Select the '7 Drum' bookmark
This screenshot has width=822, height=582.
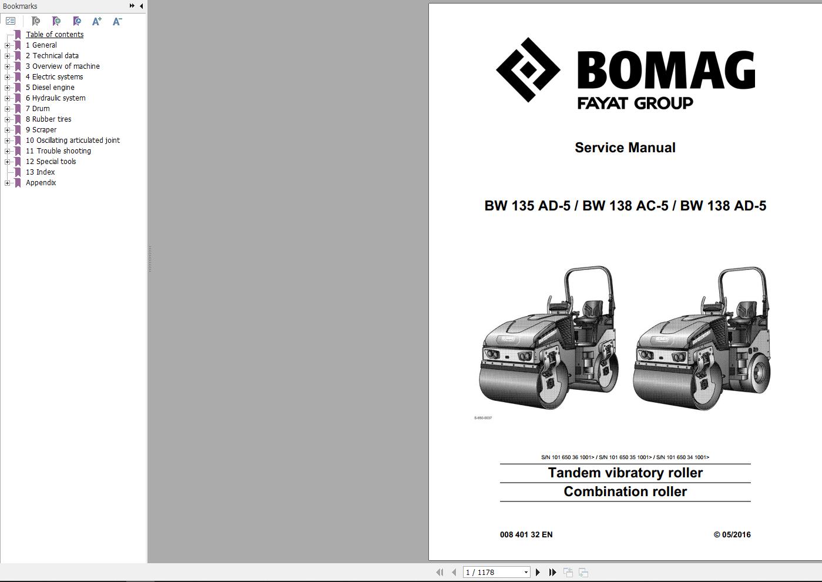click(x=38, y=109)
